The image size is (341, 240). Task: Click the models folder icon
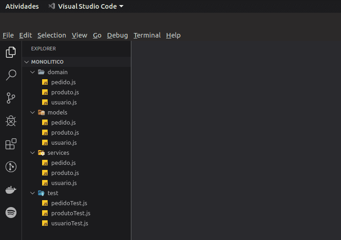pyautogui.click(x=41, y=113)
